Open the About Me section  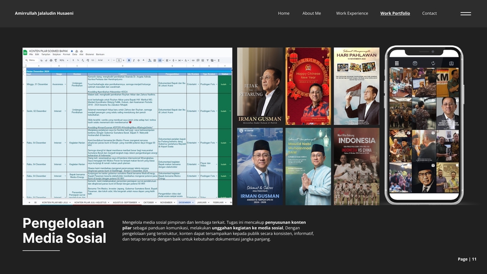[x=311, y=13]
